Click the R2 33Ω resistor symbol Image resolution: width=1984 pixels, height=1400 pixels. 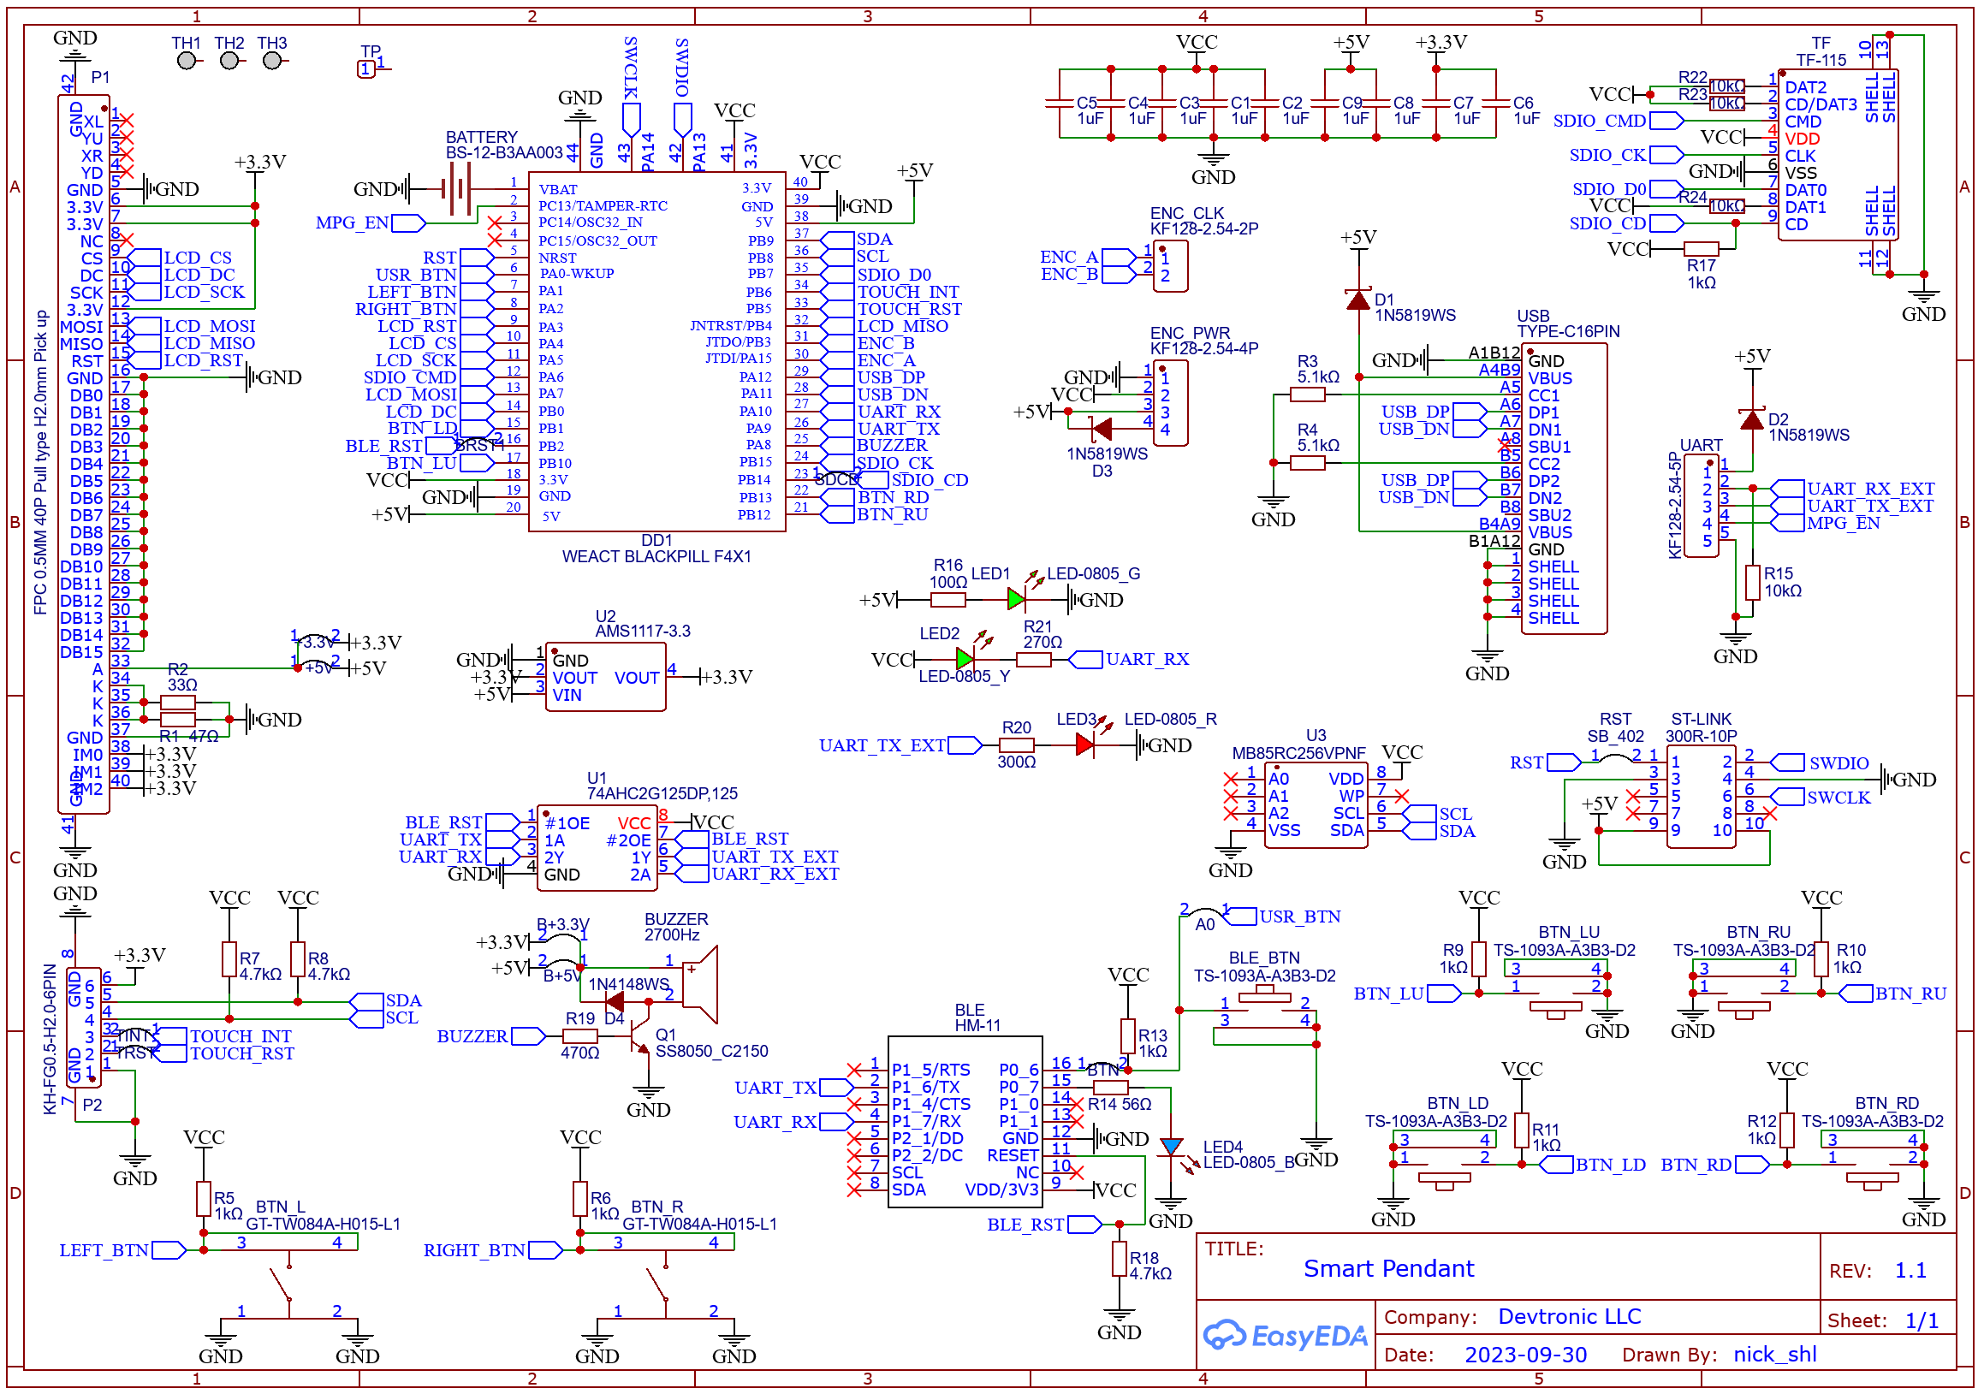178,703
